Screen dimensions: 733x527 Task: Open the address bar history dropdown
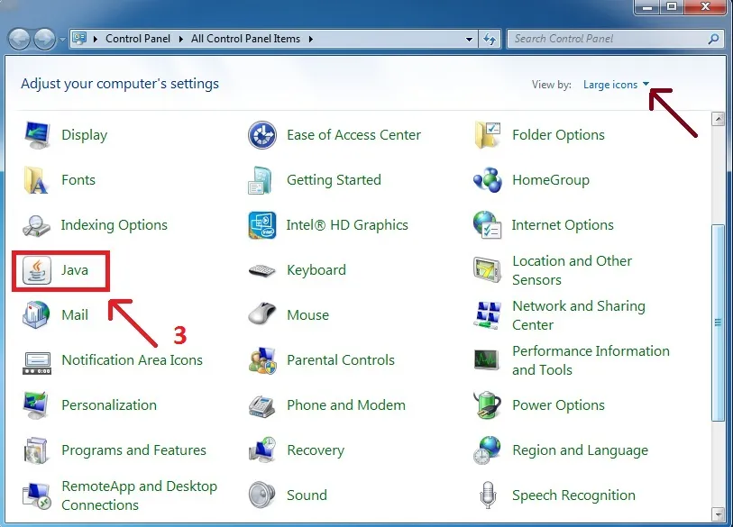[469, 39]
